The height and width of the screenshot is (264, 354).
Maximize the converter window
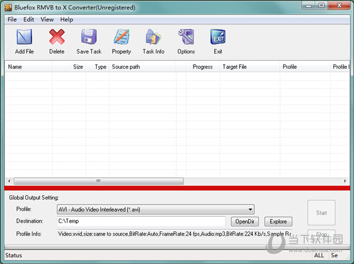[x=322, y=6]
